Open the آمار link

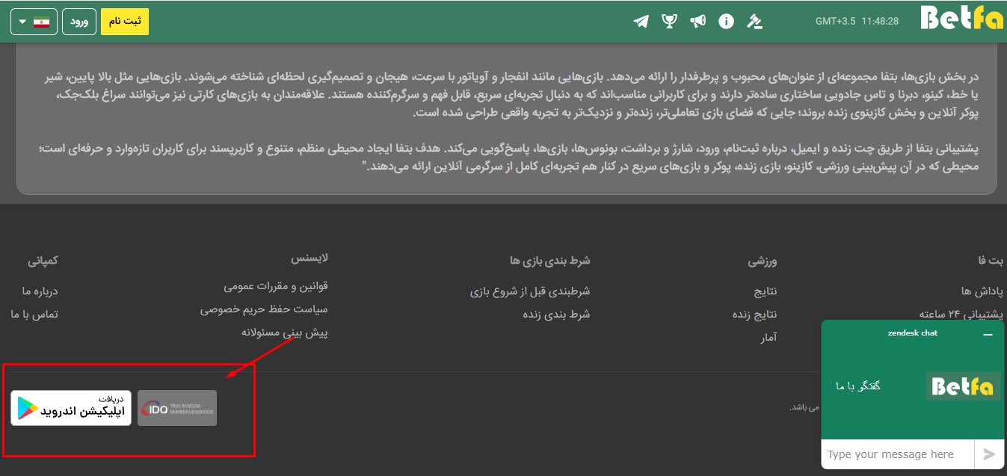coord(769,338)
